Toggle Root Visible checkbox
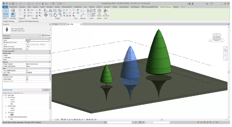The width and height of the screenshot is (232, 127). click(x=27, y=79)
